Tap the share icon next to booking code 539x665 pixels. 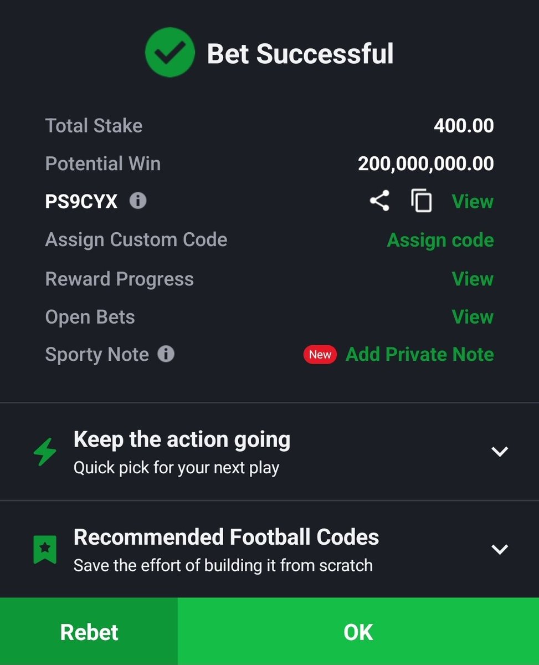point(379,201)
